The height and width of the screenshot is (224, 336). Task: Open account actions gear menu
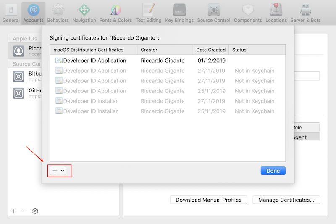point(35,211)
